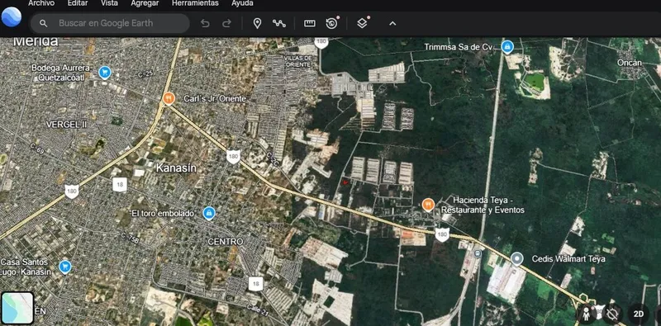This screenshot has width=661, height=326.
Task: Click the El toro embolado label text
Action: (x=163, y=214)
